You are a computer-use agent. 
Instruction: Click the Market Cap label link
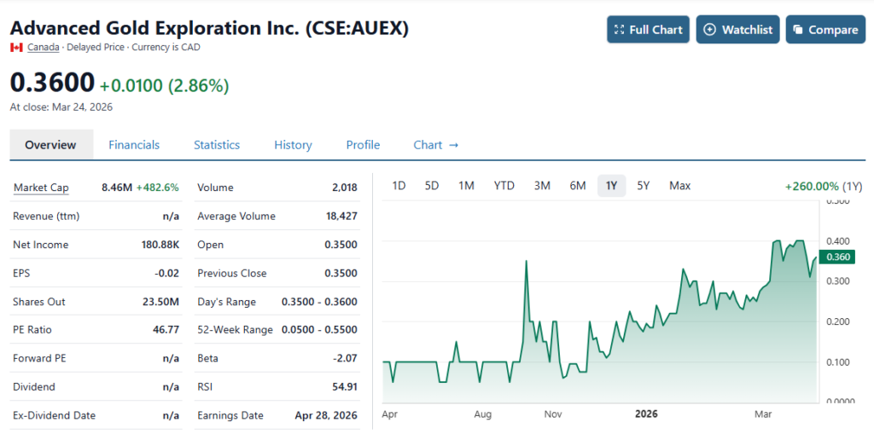coord(41,188)
